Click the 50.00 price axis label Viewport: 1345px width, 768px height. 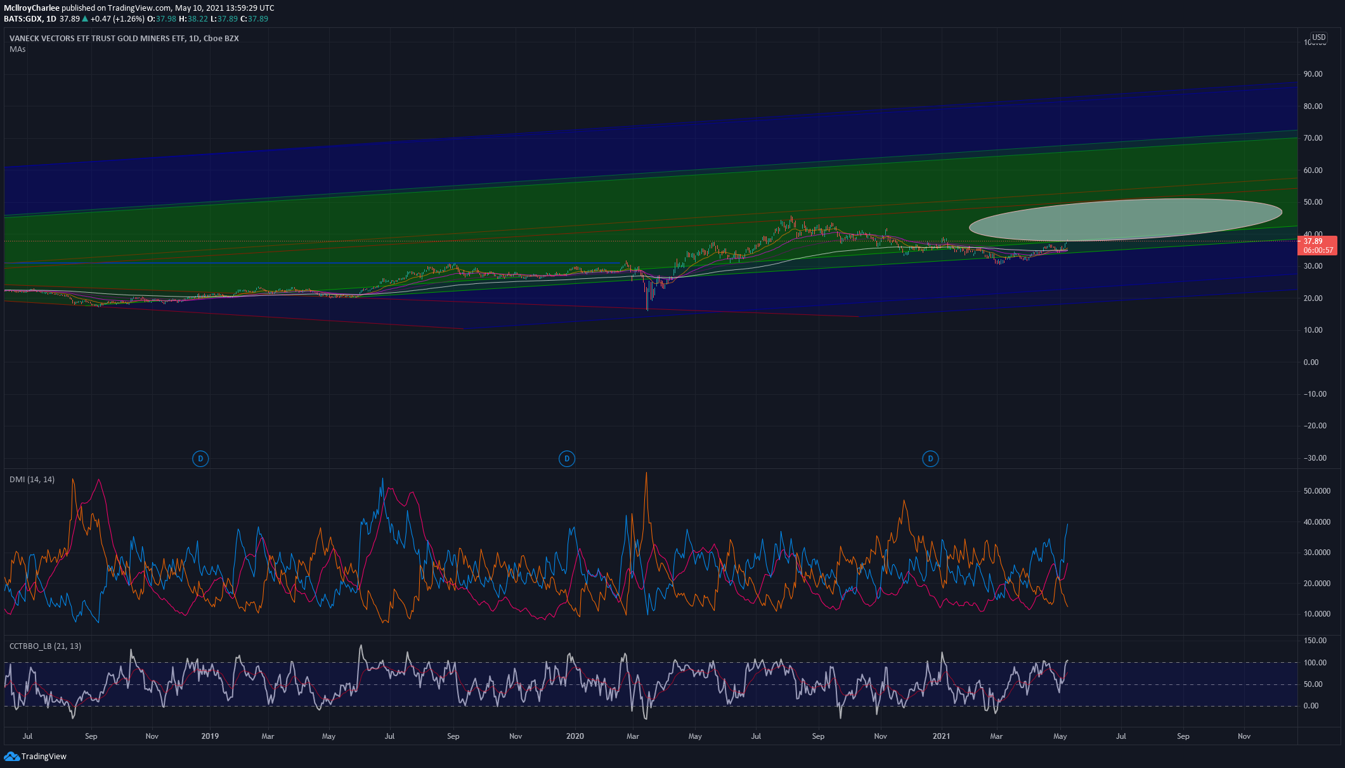tap(1313, 202)
